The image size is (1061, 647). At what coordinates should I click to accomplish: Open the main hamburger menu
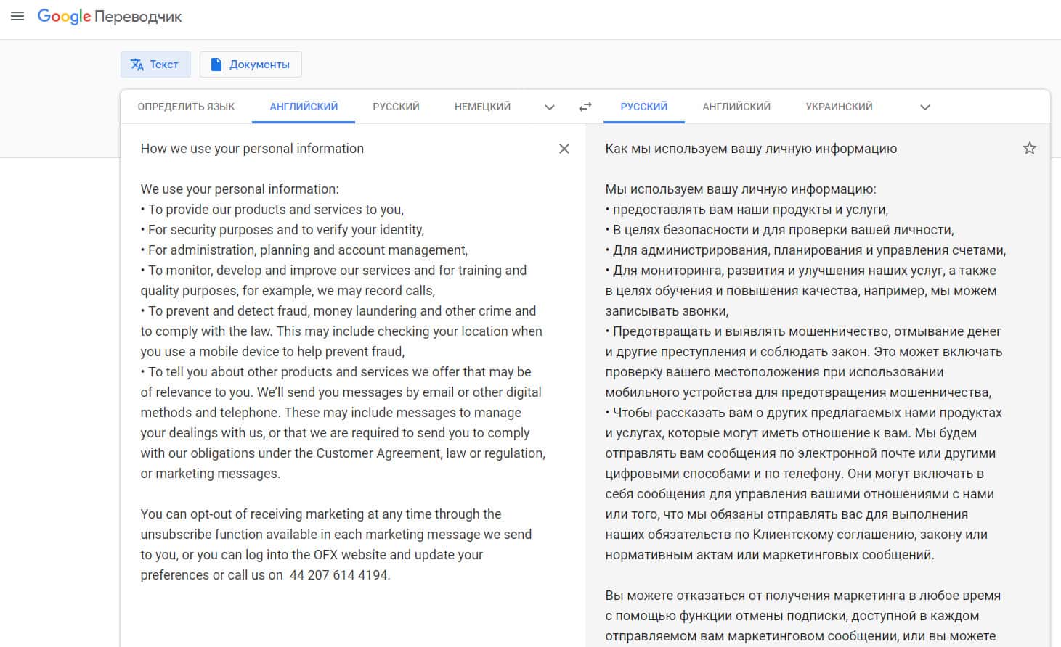[x=17, y=16]
